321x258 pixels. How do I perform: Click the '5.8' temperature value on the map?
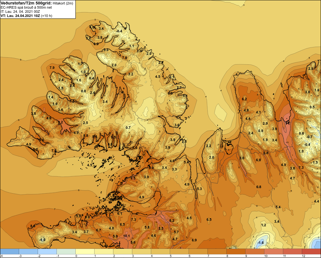147,227
